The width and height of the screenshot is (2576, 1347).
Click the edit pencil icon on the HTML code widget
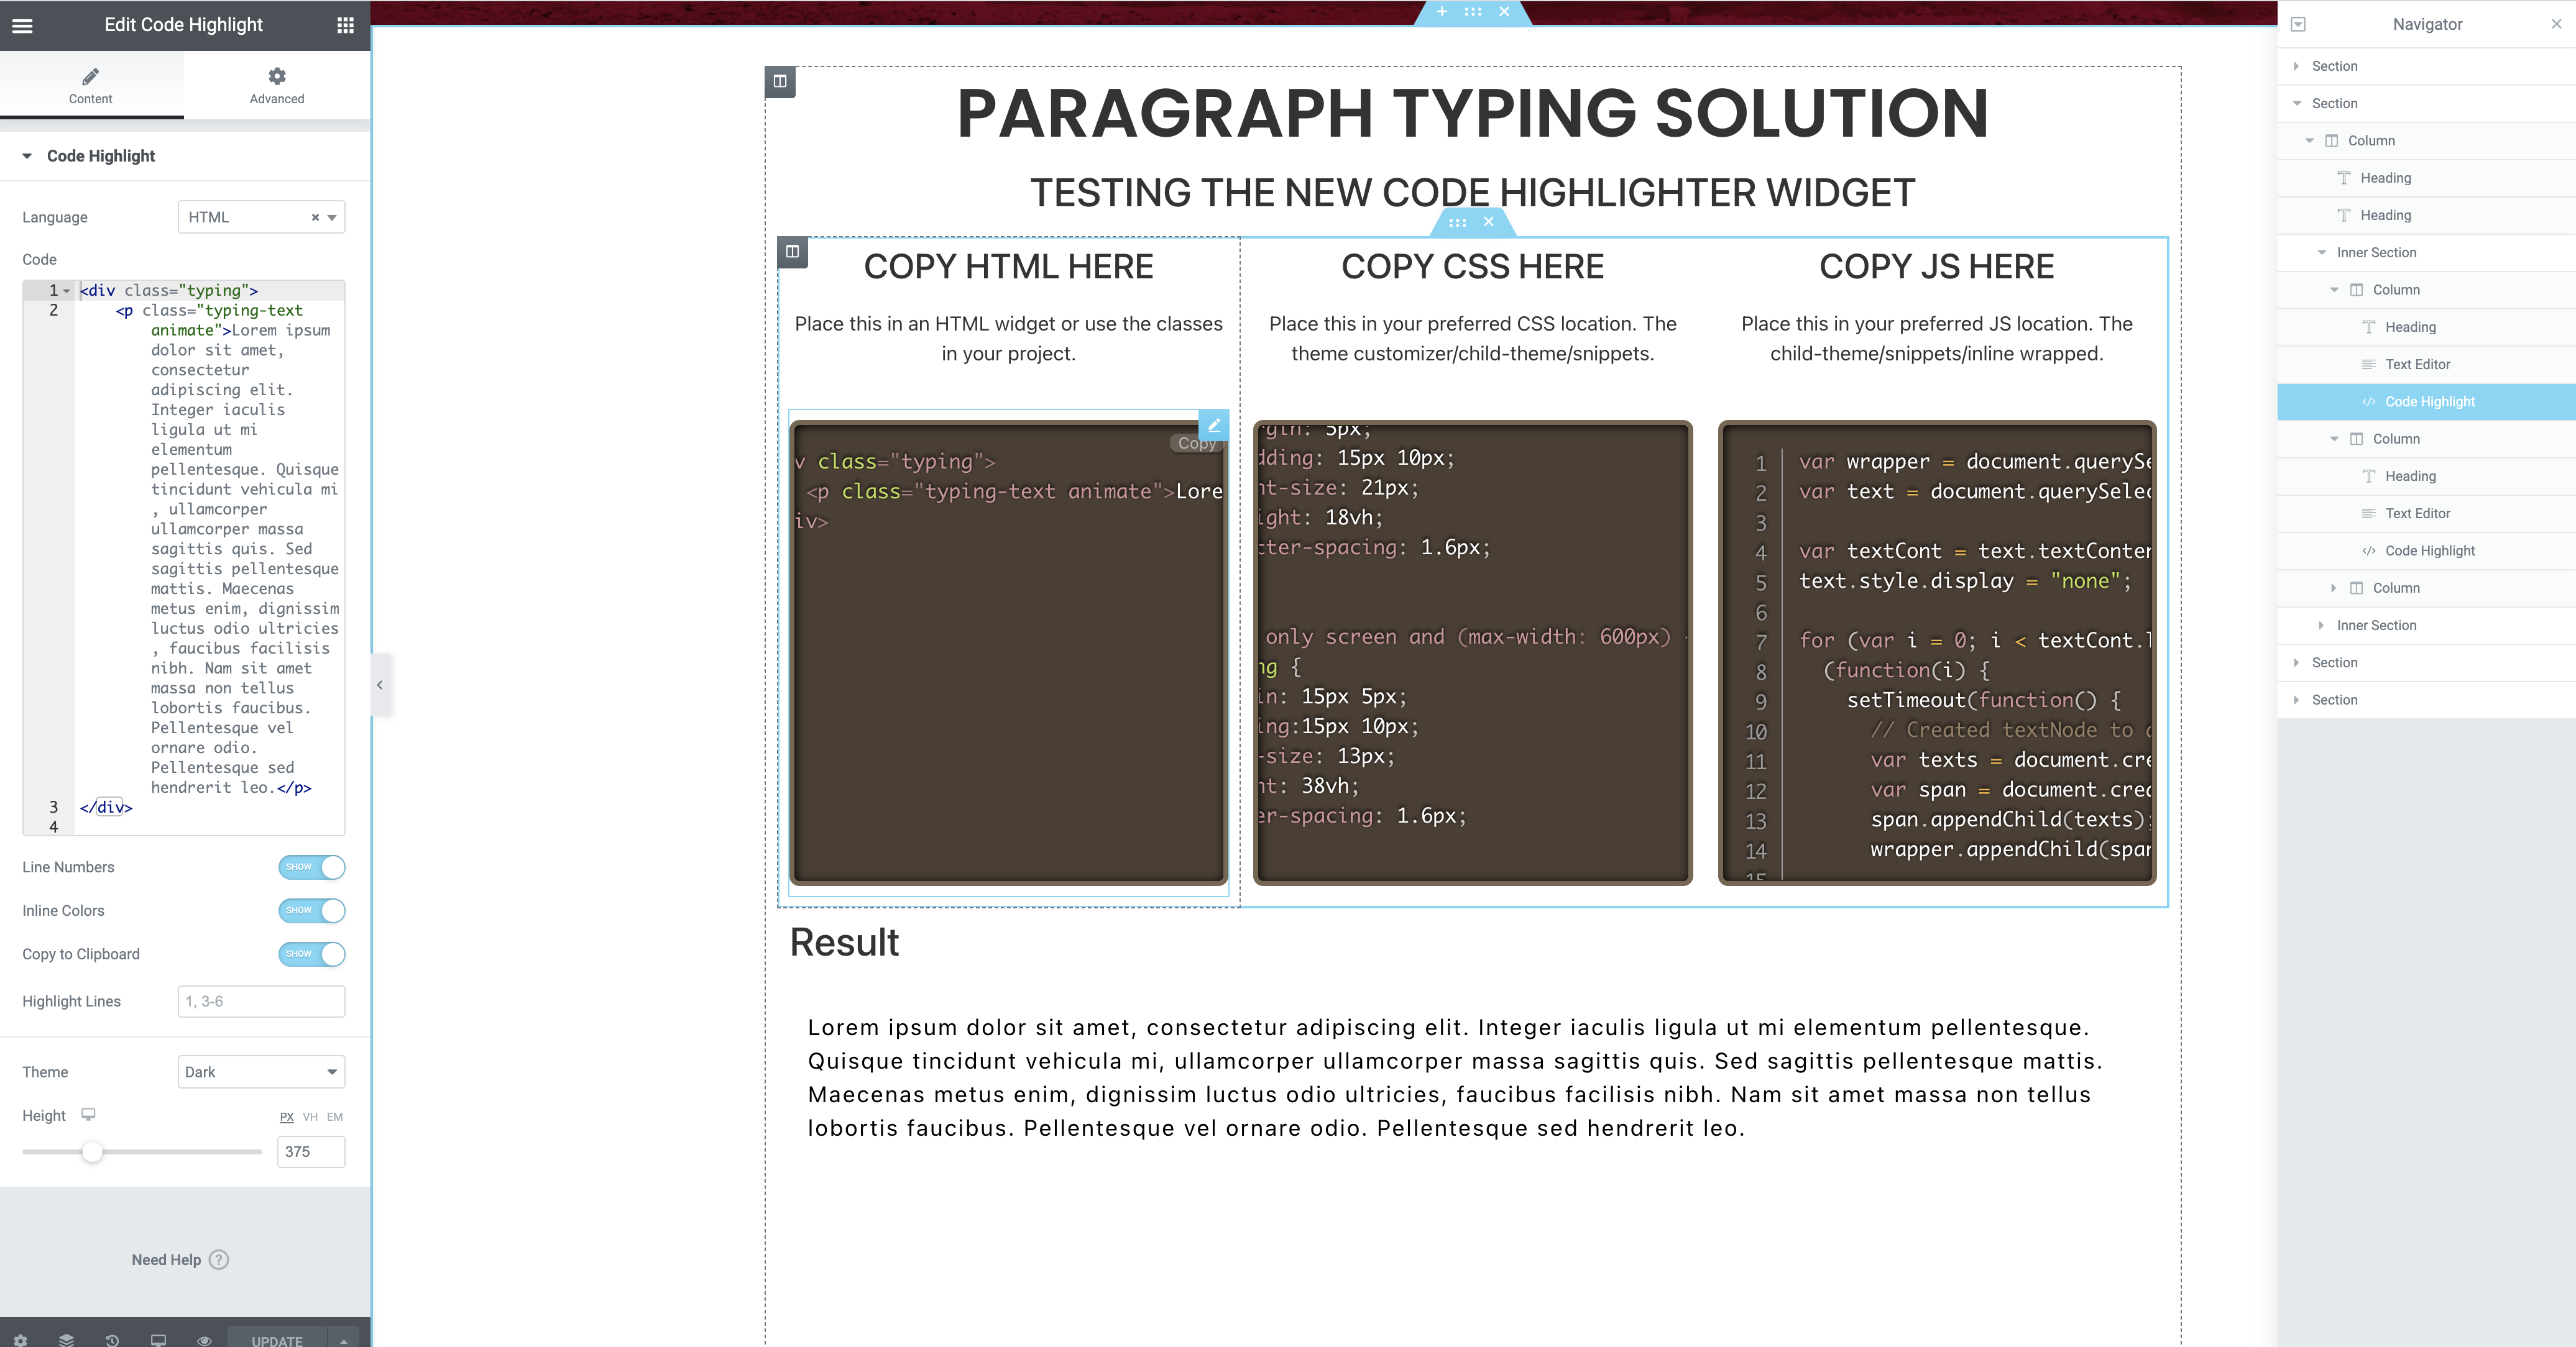pos(1213,426)
